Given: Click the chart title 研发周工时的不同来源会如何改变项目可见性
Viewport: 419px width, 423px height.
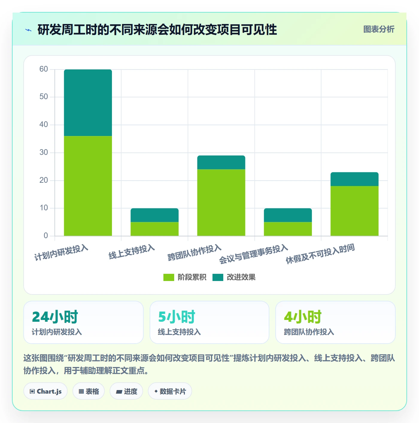Looking at the screenshot, I should [157, 30].
